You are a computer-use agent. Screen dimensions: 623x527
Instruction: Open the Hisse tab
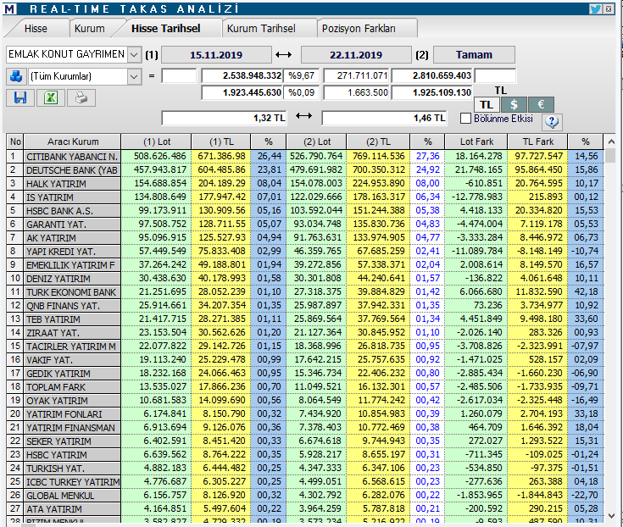click(36, 29)
